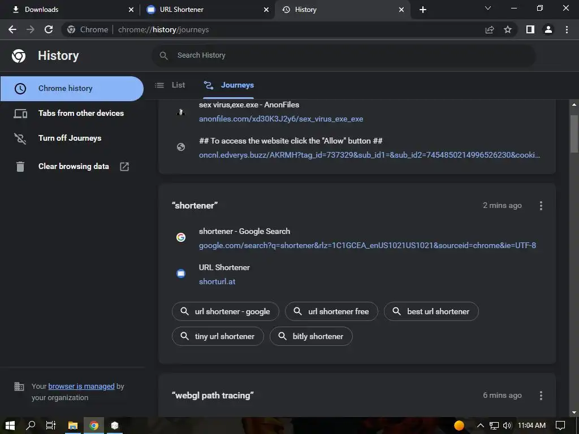
Task: Switch to the Journeys view tab
Action: click(228, 85)
